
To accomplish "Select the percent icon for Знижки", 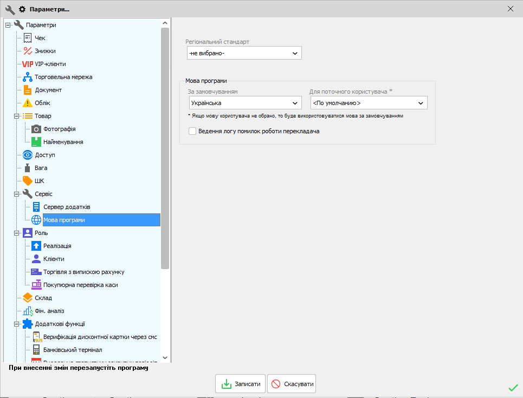I will point(28,51).
